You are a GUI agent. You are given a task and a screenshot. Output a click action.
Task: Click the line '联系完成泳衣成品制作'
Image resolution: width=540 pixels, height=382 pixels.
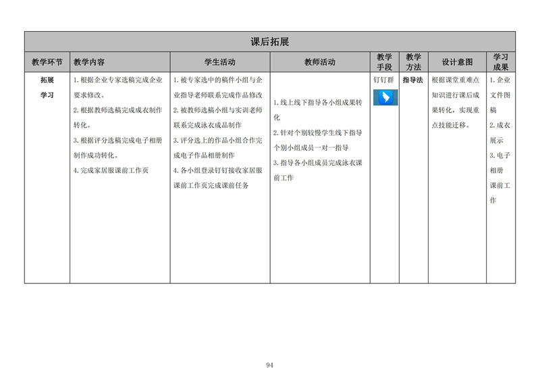(x=208, y=125)
